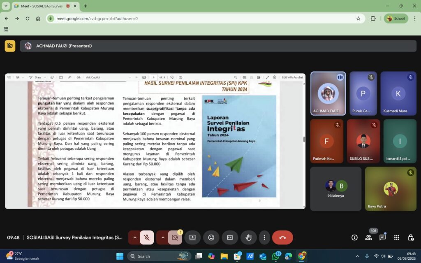
Task: Open the in-call chat panel
Action: [x=382, y=237]
